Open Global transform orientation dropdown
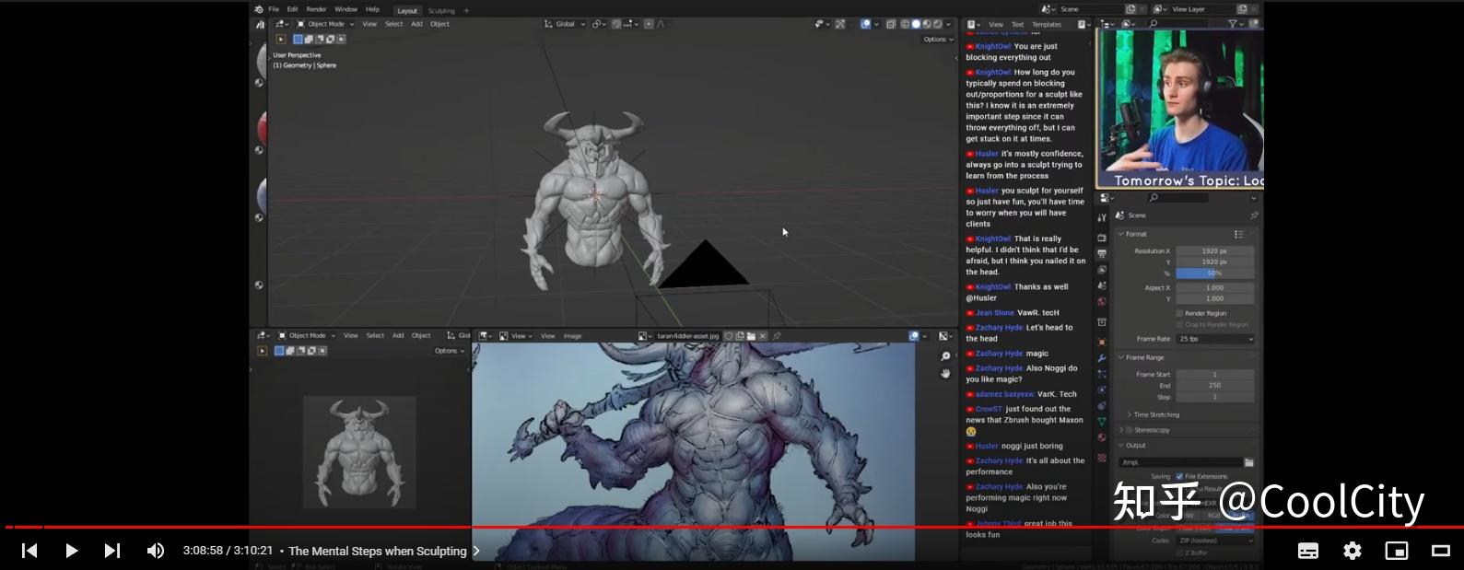 (565, 24)
